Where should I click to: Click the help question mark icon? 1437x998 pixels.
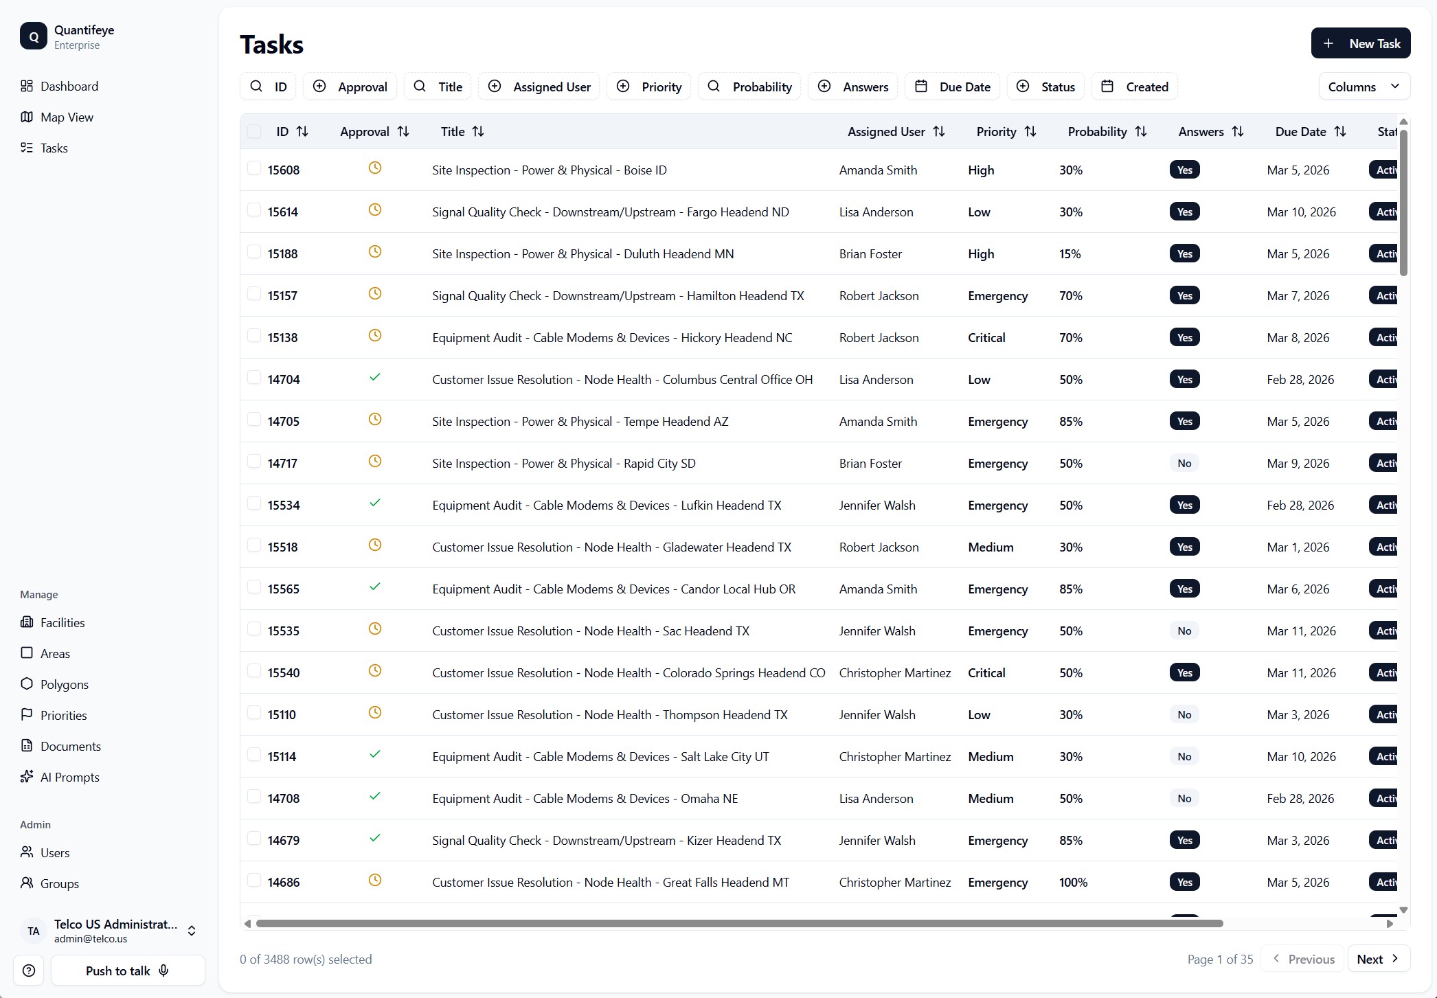[29, 971]
